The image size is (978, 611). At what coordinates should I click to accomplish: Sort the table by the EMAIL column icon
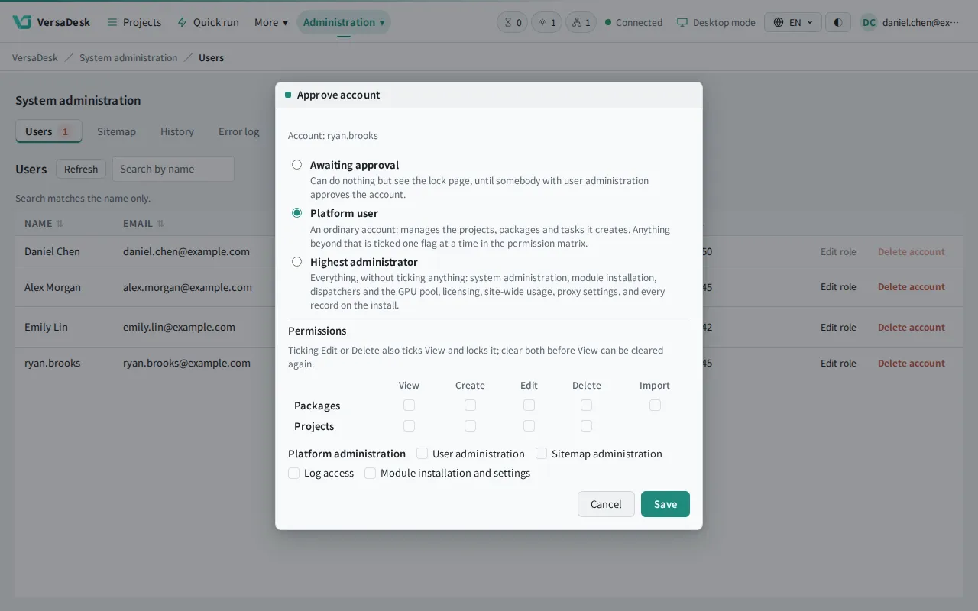tap(160, 224)
